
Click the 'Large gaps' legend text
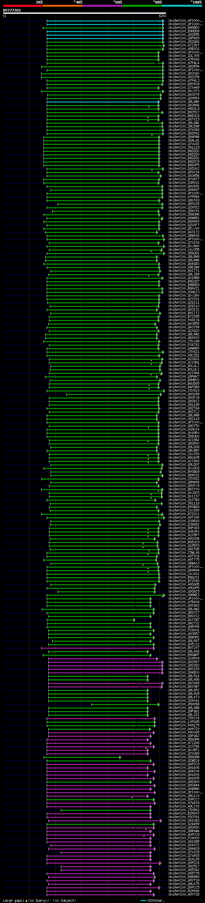coord(14,900)
